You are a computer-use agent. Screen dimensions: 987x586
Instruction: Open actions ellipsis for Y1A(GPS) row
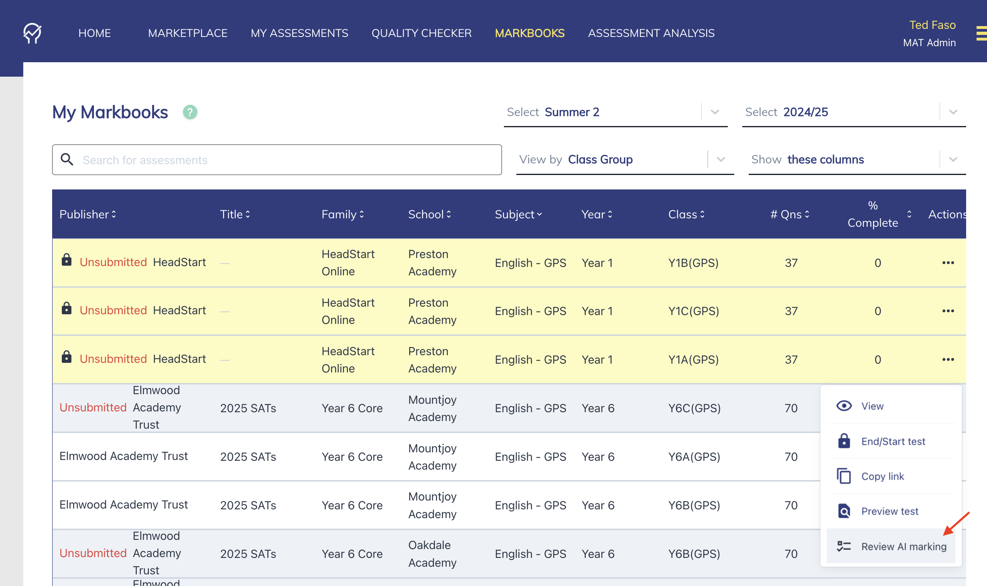point(948,360)
